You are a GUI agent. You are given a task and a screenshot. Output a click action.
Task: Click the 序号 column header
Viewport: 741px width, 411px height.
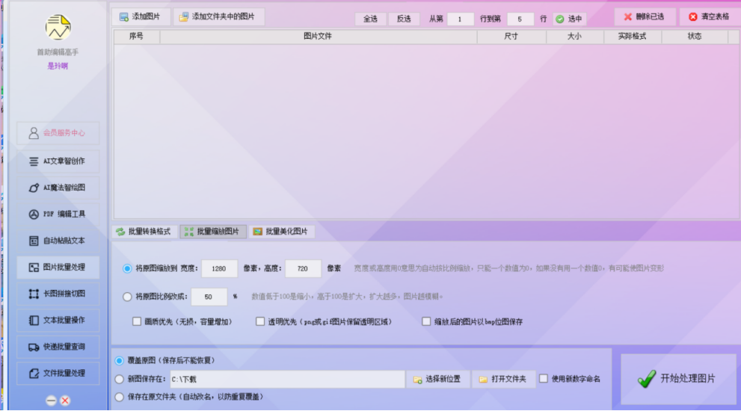point(137,37)
